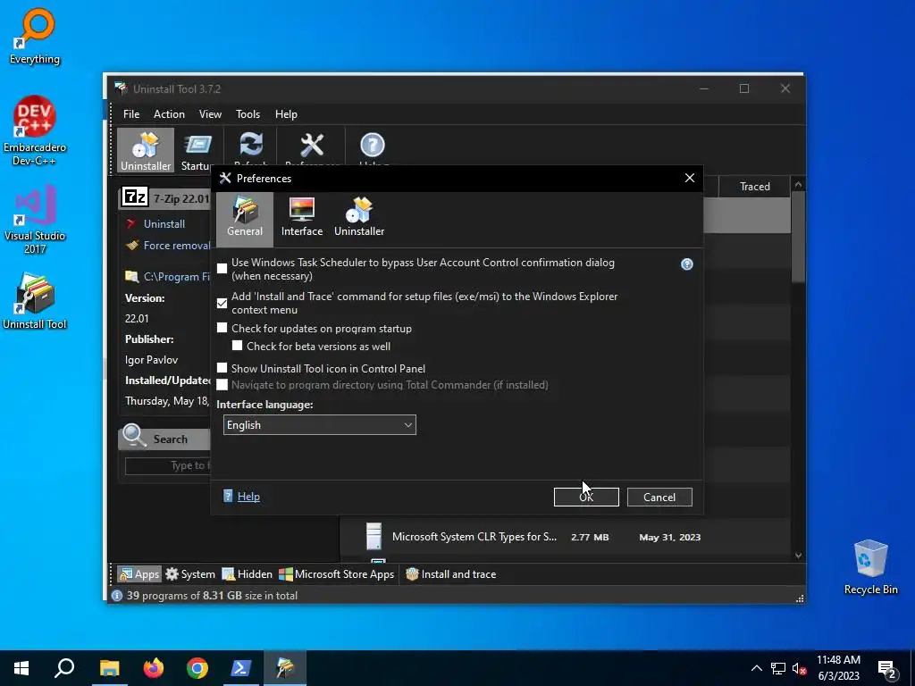Open the notification center icon

(x=887, y=669)
